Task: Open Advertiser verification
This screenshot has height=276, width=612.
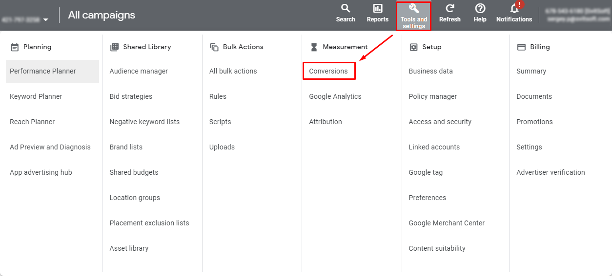Action: coord(551,172)
